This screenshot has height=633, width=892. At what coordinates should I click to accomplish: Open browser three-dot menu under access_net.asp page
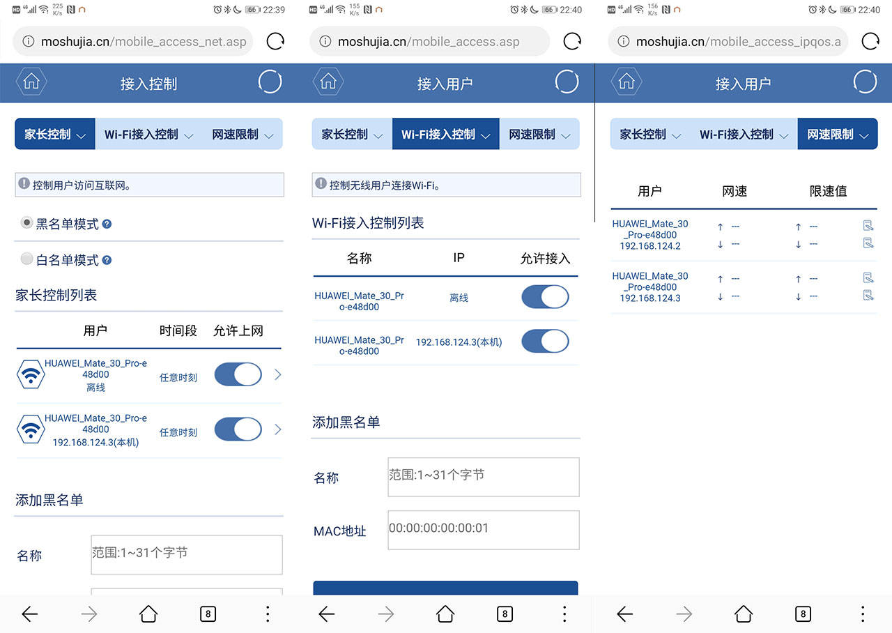coord(268,613)
